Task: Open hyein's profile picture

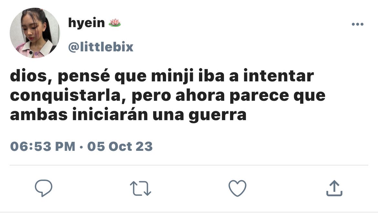Action: (35, 33)
